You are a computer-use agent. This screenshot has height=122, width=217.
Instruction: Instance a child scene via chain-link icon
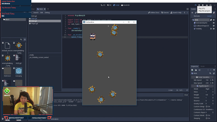pos(196,13)
